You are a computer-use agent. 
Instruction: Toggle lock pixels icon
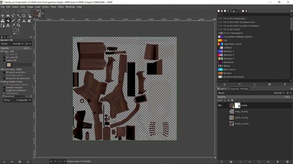point(225,100)
